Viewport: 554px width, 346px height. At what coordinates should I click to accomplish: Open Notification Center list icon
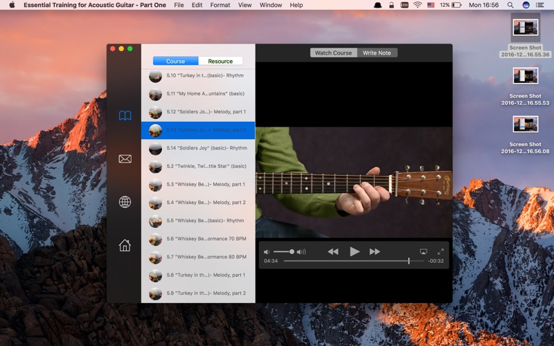coord(540,5)
